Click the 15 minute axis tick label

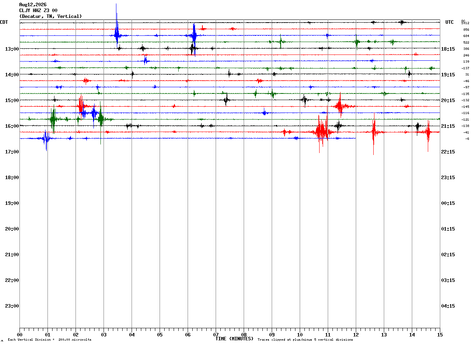(440, 335)
